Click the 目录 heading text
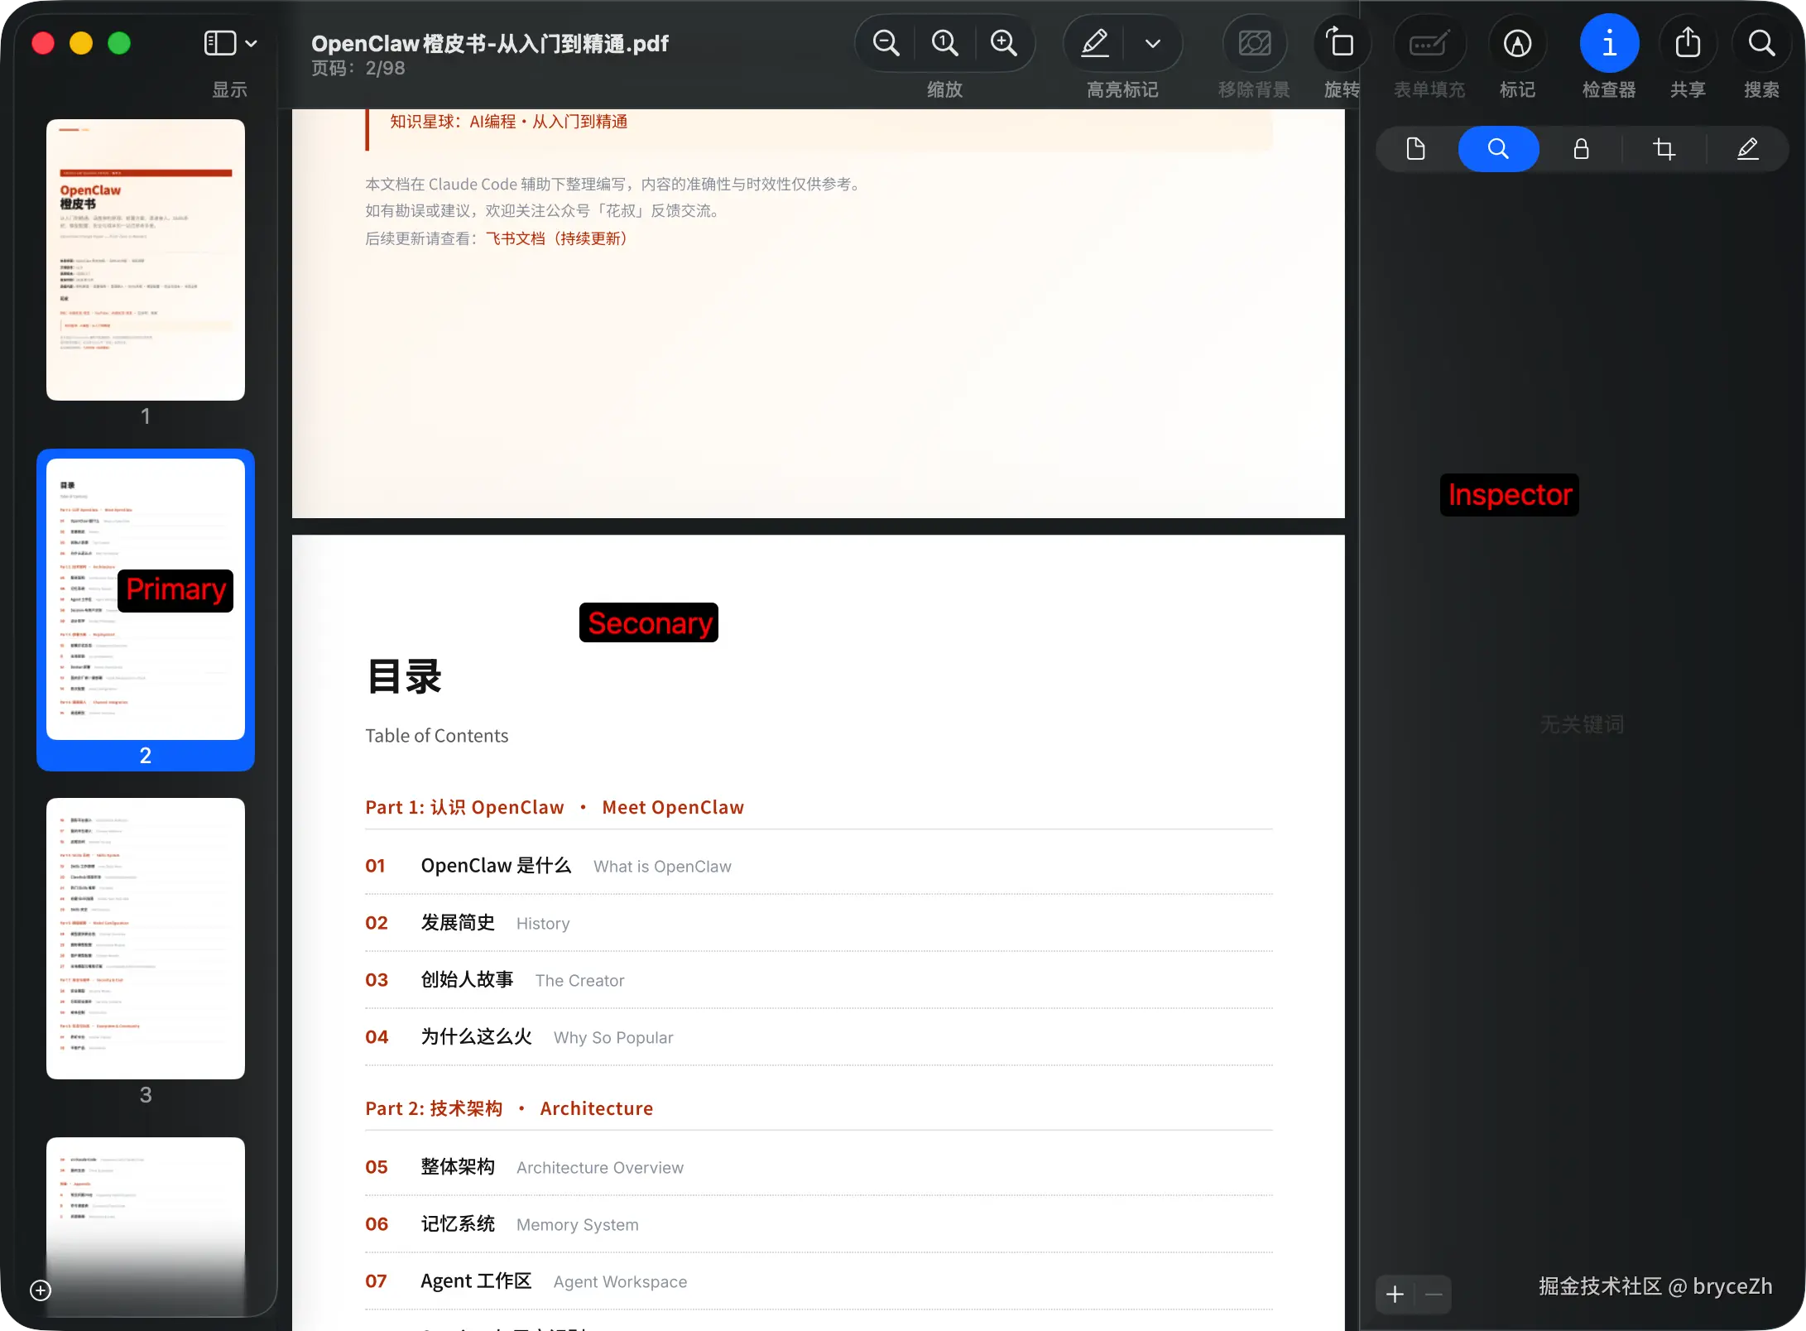The image size is (1806, 1331). pos(404,677)
